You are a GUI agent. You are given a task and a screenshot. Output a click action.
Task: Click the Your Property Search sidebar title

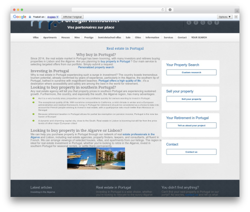tap(182, 65)
